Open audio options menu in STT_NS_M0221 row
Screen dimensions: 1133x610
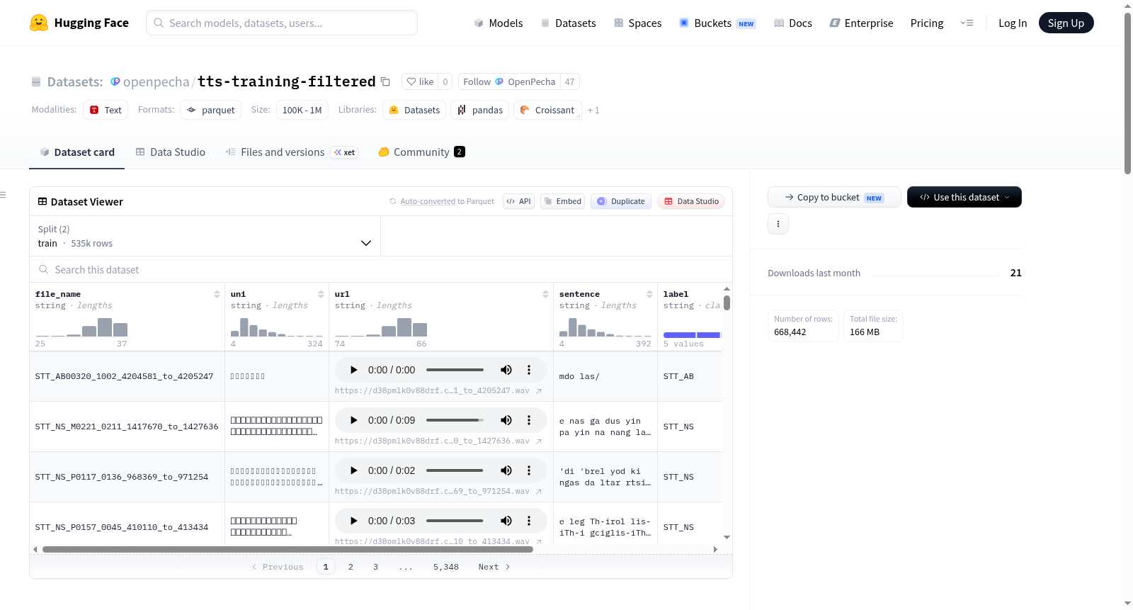[x=529, y=420]
